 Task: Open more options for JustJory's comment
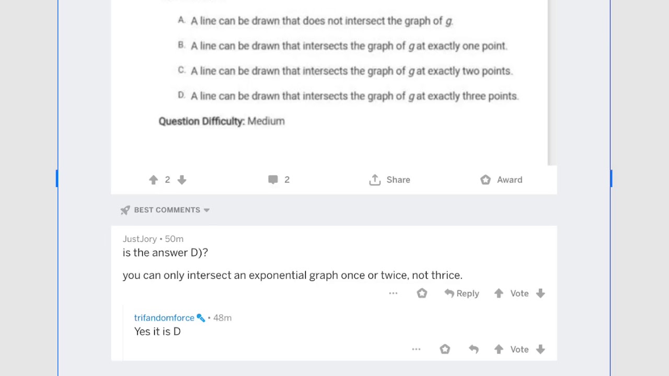point(393,293)
